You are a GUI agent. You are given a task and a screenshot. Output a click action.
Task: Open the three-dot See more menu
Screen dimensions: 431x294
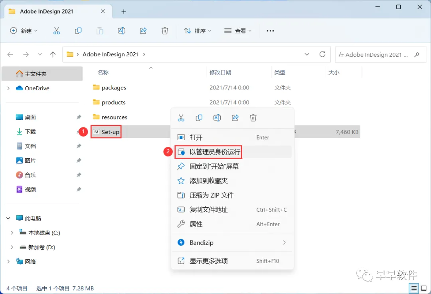pyautogui.click(x=270, y=31)
